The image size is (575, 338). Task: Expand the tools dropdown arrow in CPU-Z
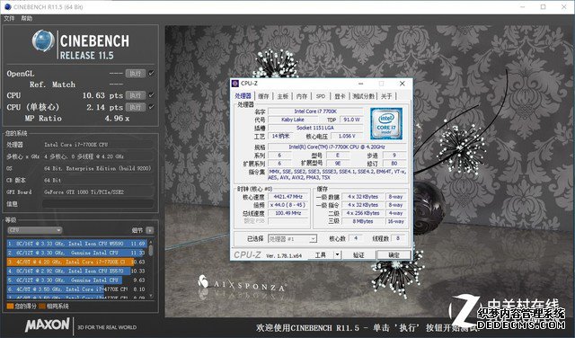(338, 254)
